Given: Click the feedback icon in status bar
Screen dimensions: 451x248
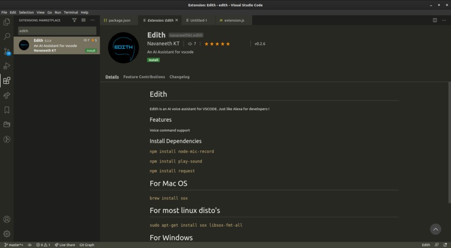Looking at the screenshot, I should coord(436,245).
